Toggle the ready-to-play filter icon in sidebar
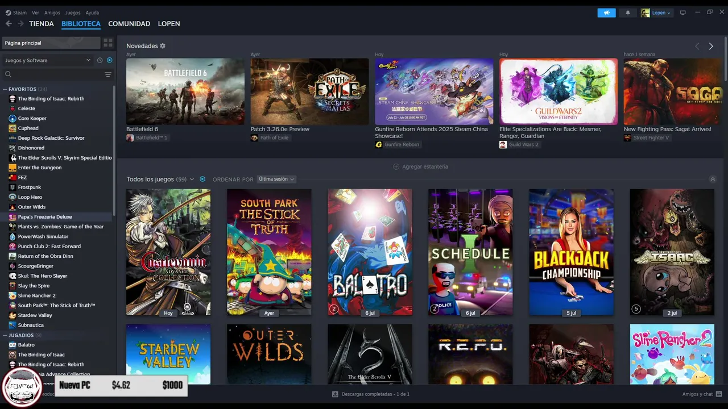728x409 pixels. [109, 60]
